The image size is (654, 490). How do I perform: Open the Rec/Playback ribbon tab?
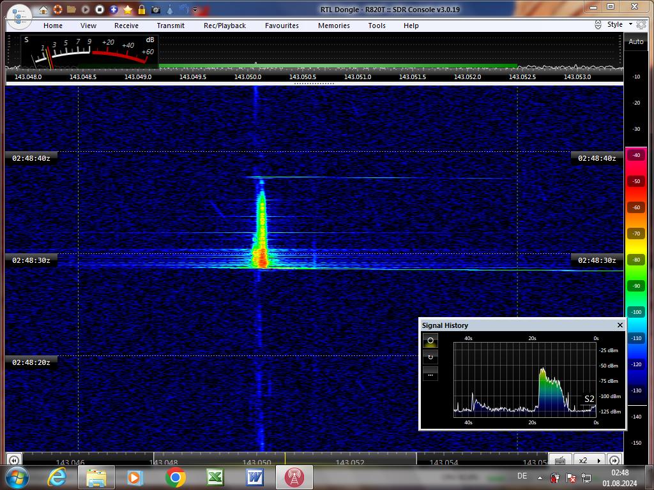point(225,26)
